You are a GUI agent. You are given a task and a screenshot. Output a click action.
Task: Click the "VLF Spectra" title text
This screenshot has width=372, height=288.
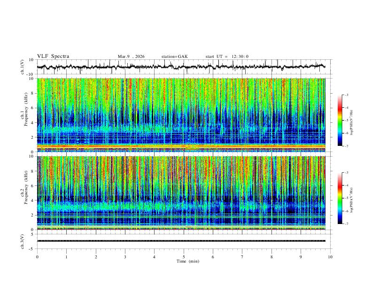click(x=53, y=56)
